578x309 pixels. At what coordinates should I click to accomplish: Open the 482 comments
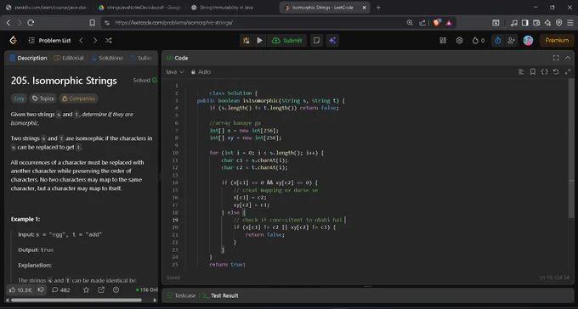[x=61, y=289]
